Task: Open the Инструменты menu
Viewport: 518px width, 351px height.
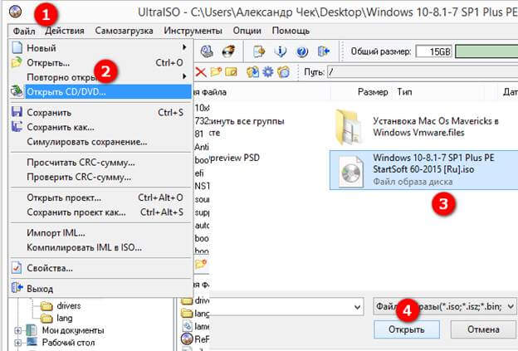Action: 193,31
